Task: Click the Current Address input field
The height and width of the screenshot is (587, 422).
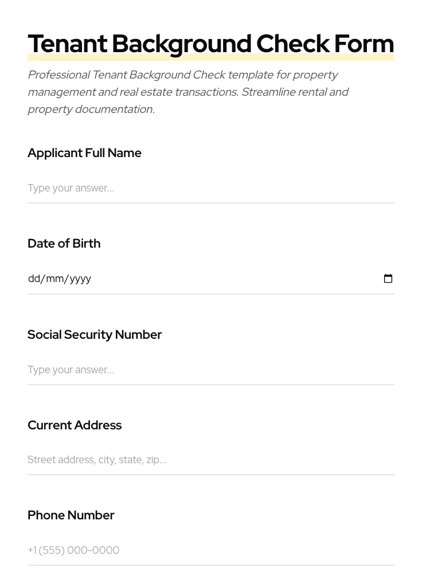Action: [211, 460]
